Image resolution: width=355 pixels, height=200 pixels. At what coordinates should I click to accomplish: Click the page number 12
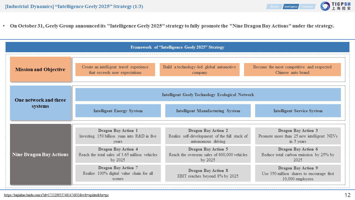[347, 195]
